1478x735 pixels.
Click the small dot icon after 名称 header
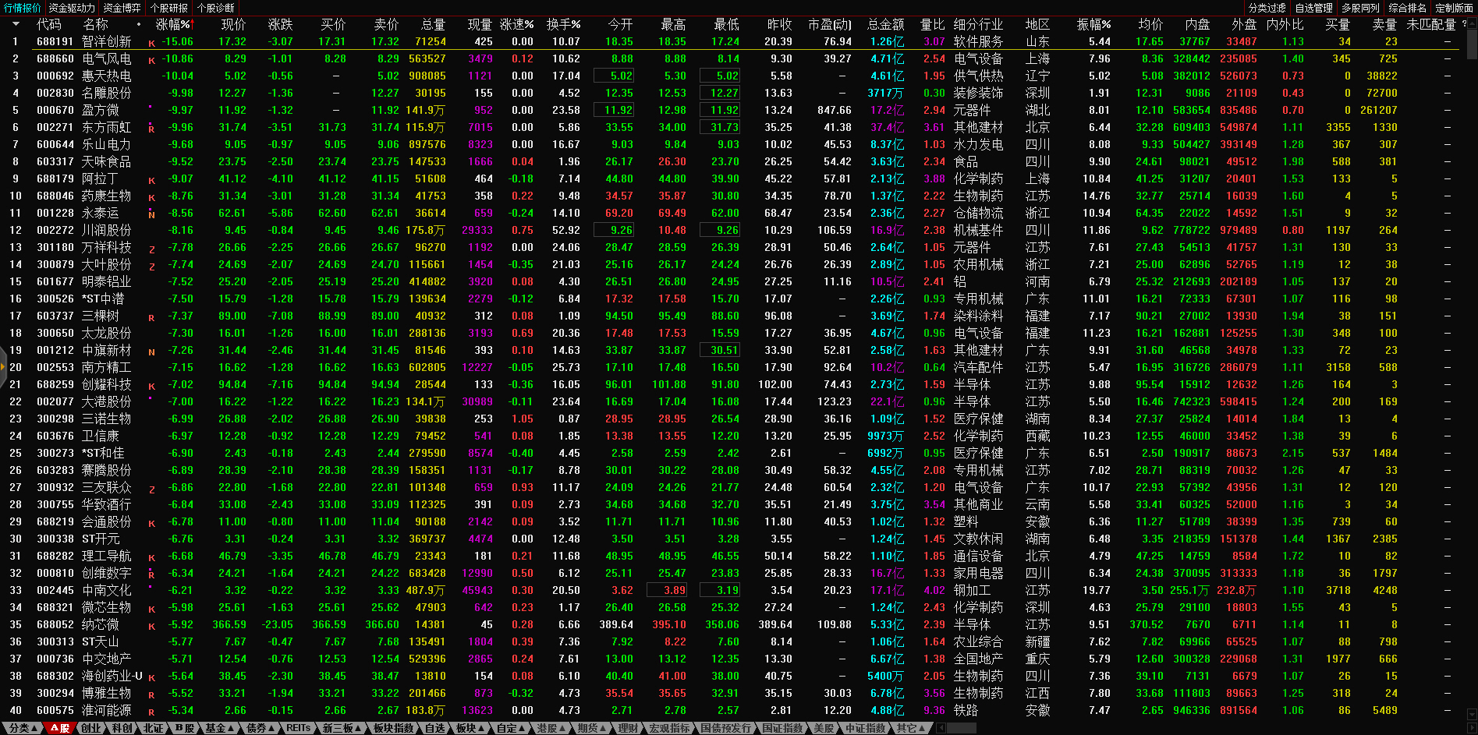139,24
